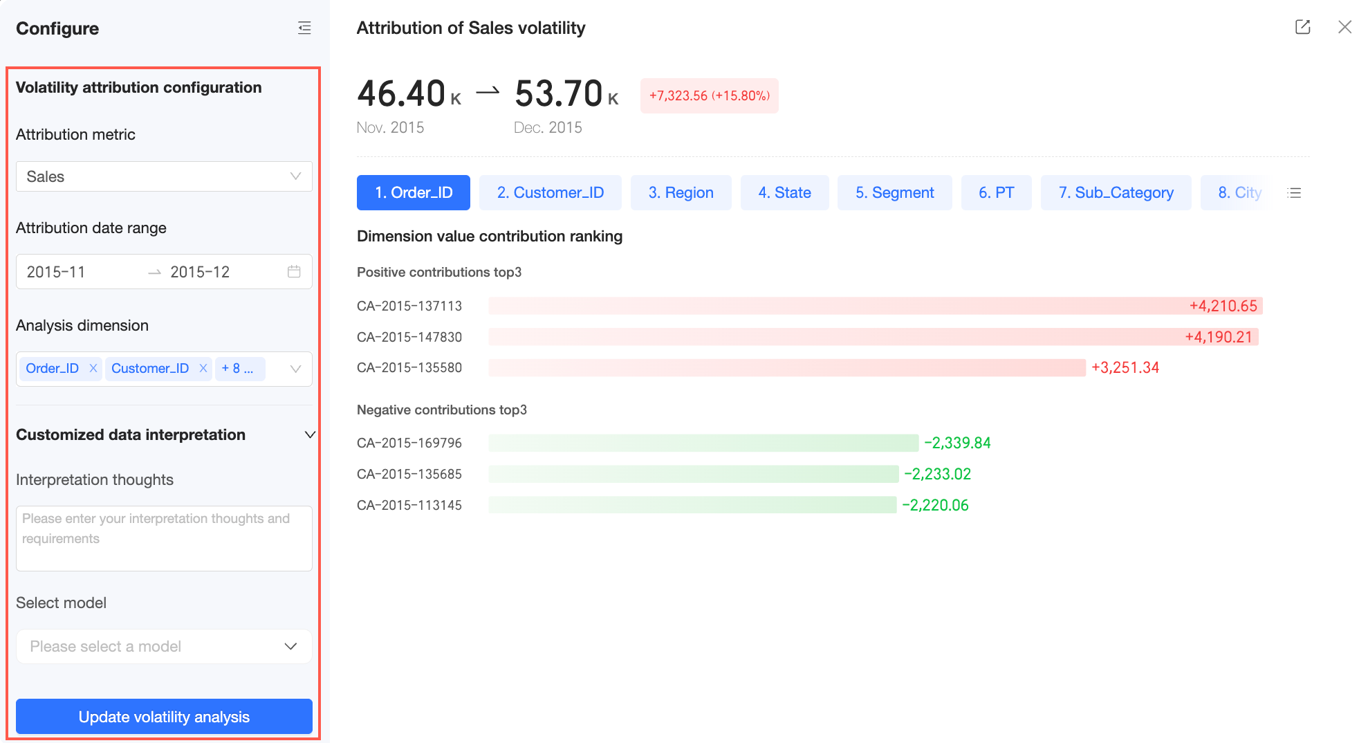Collapse the Configure panel with the fold icon

click(304, 28)
